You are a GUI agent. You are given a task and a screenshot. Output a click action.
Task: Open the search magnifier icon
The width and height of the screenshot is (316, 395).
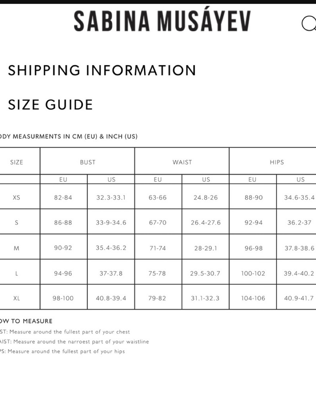click(x=309, y=23)
